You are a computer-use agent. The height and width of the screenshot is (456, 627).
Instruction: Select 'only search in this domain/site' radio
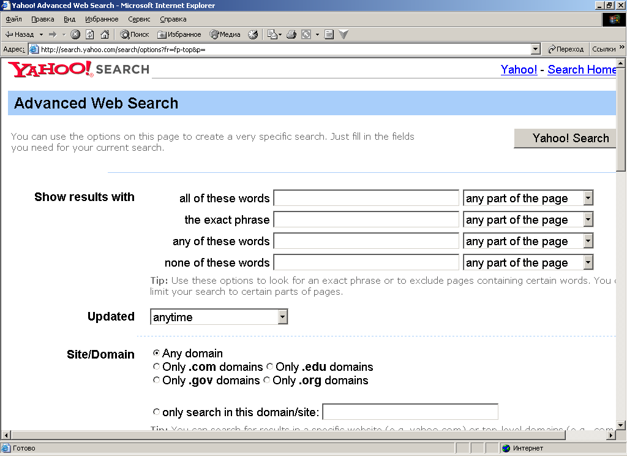coord(156,411)
